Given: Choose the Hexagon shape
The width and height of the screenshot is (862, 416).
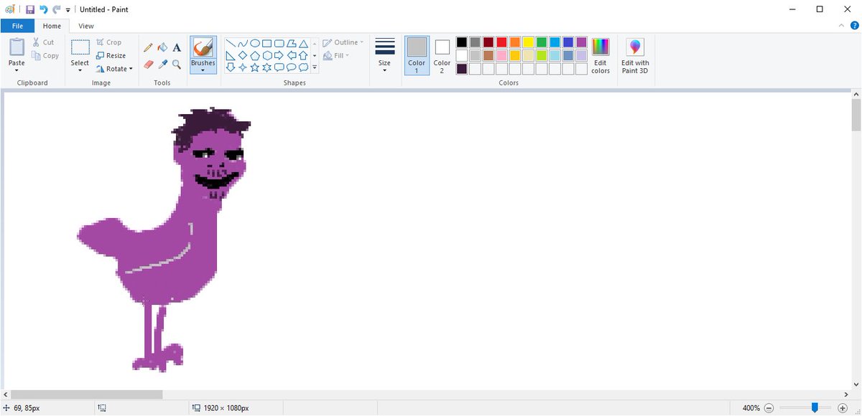Looking at the screenshot, I should tap(267, 55).
